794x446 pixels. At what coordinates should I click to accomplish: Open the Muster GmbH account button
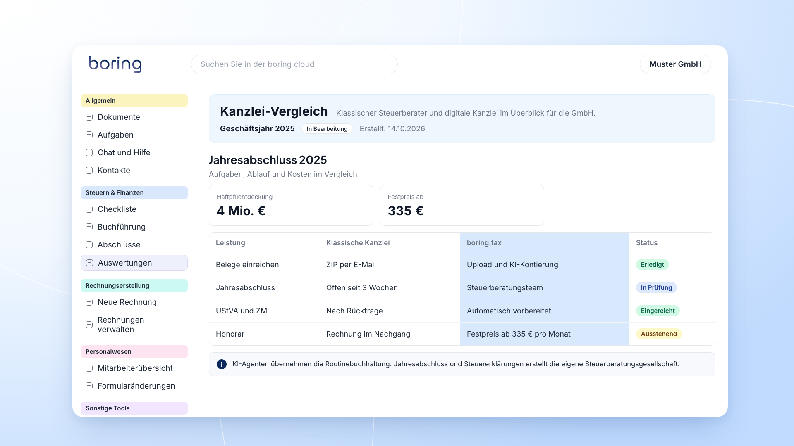[675, 64]
